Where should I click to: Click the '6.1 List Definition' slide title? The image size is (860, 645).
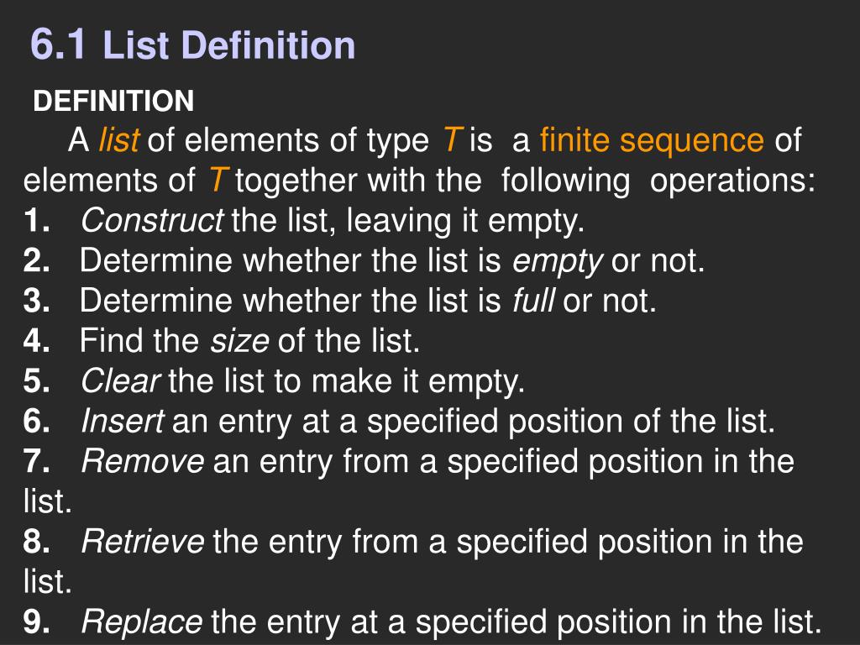point(192,45)
